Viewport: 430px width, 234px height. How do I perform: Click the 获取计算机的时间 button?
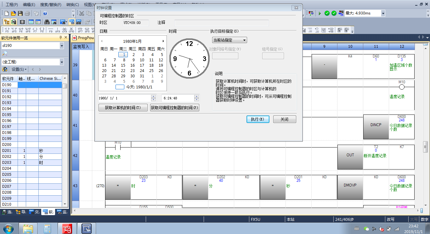[x=123, y=108]
